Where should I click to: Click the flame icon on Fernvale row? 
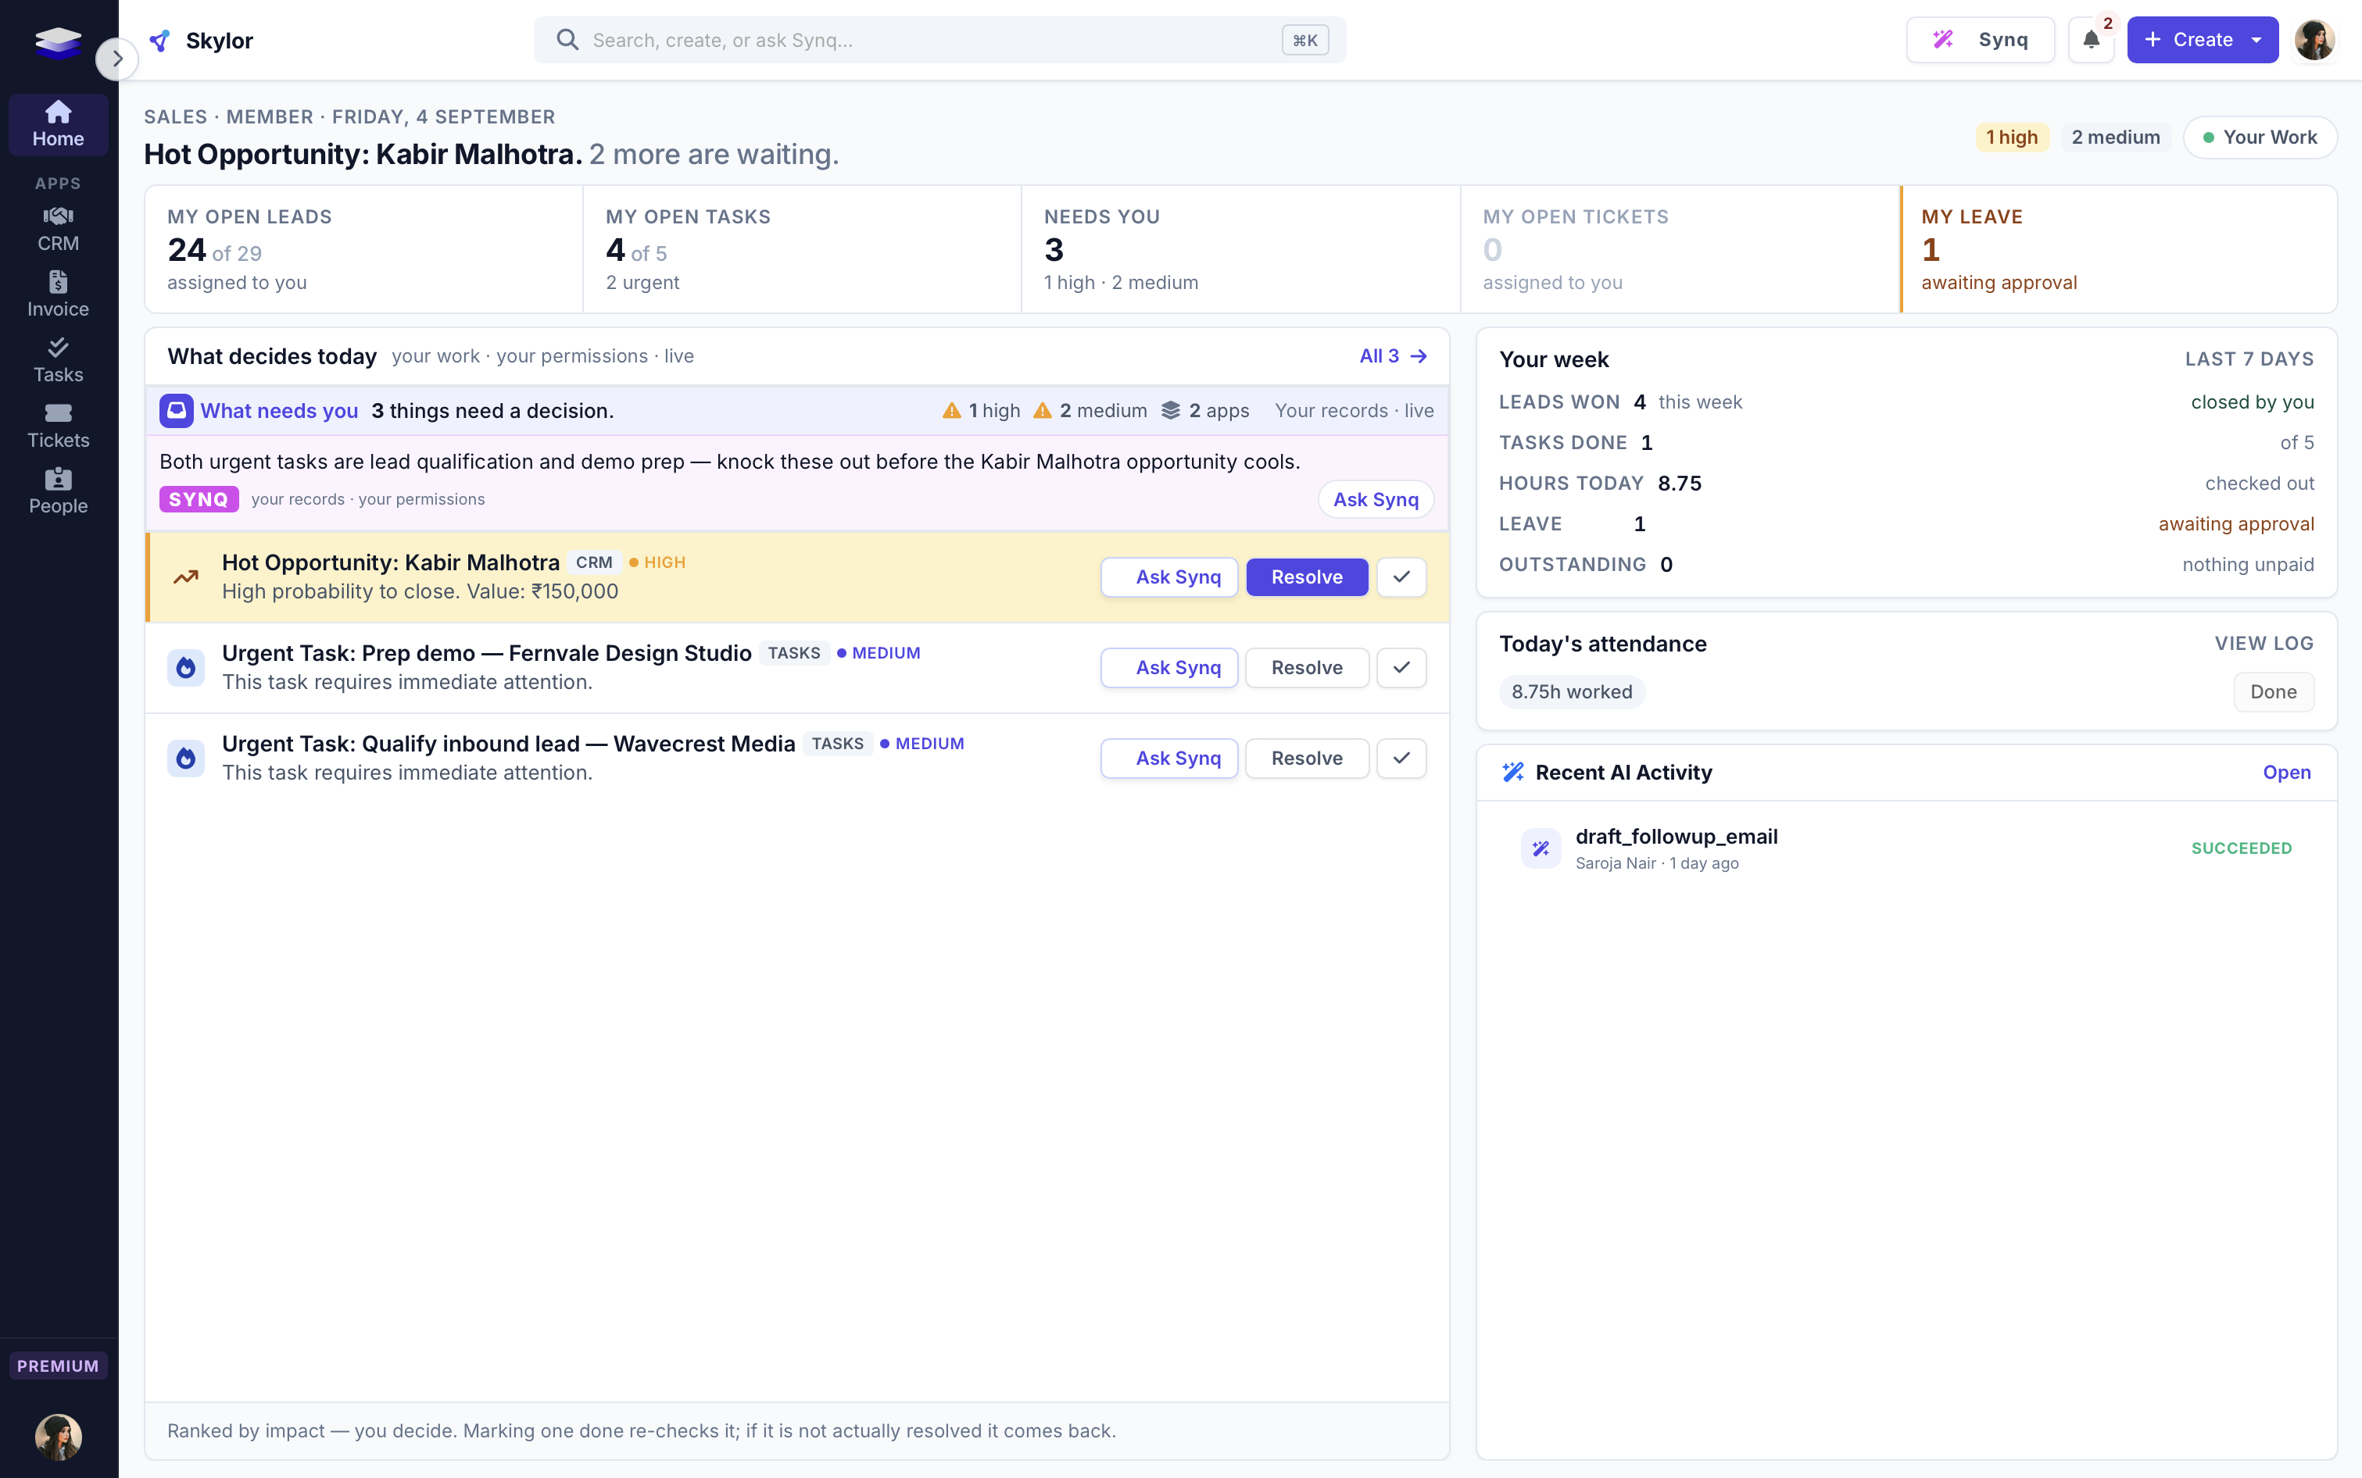coord(186,668)
